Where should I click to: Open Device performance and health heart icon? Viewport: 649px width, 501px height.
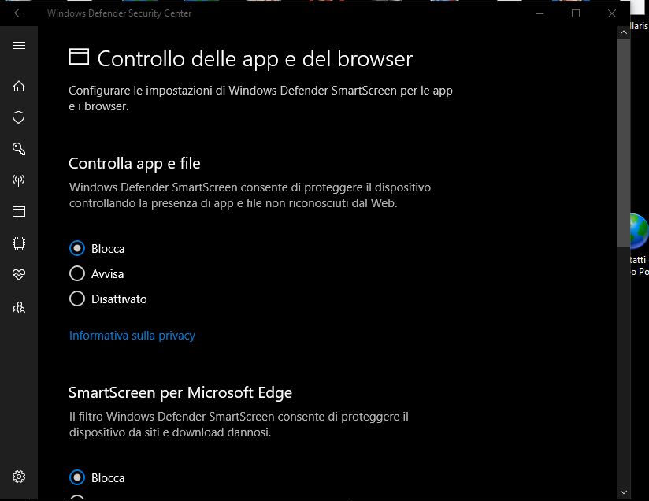(x=19, y=274)
